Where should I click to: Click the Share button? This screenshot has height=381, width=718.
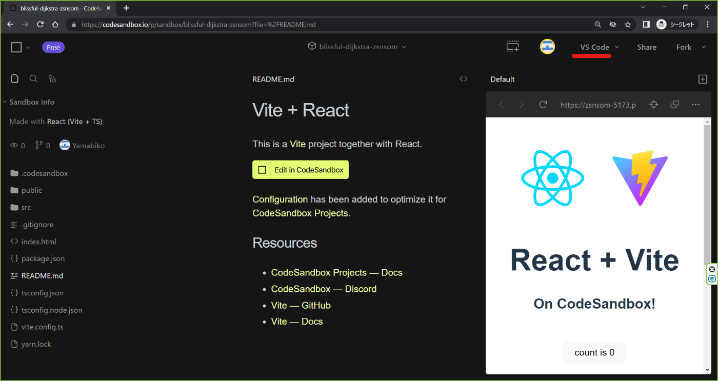pos(647,47)
